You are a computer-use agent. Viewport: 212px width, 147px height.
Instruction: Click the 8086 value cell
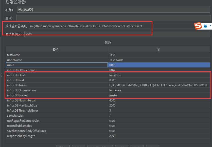click(159, 80)
